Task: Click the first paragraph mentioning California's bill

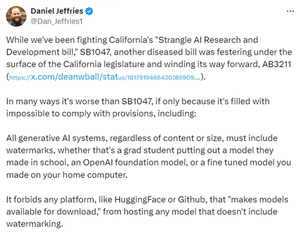Action: tap(149, 59)
